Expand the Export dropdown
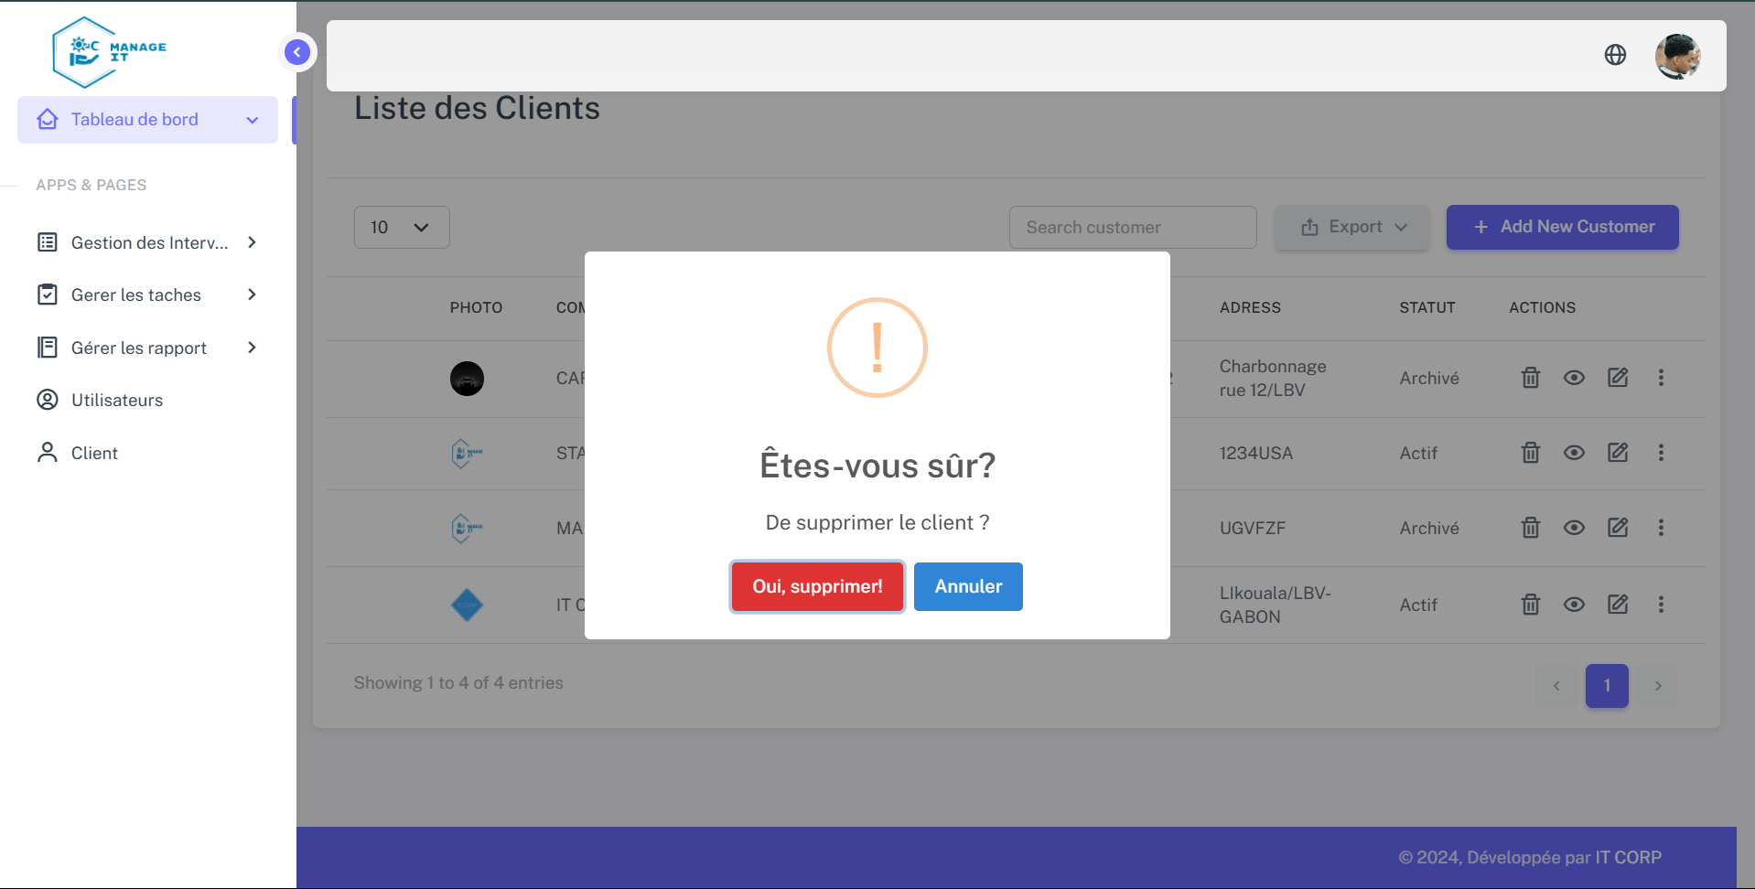Image resolution: width=1755 pixels, height=889 pixels. coord(1352,227)
